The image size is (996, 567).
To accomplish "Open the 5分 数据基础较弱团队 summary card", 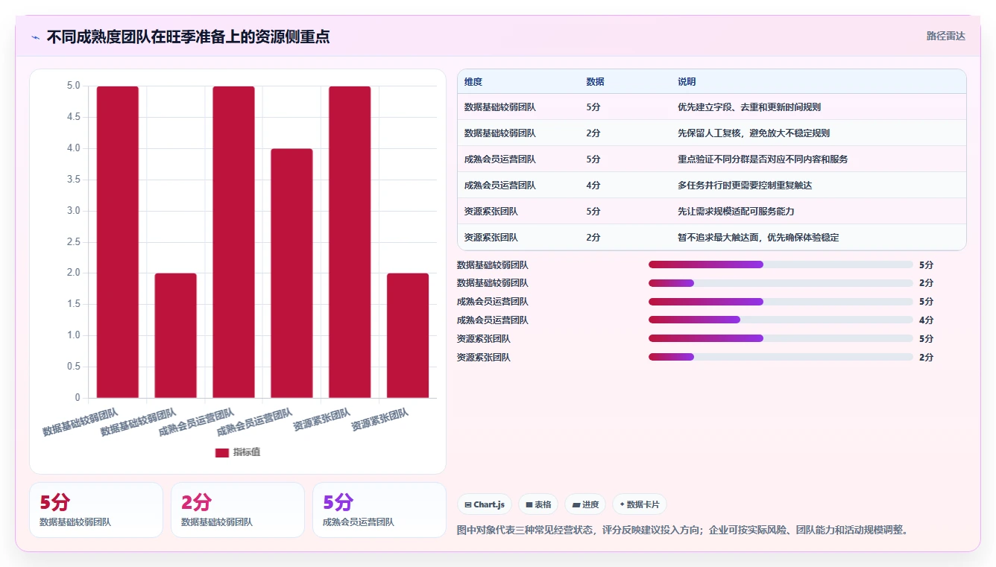I will point(96,510).
